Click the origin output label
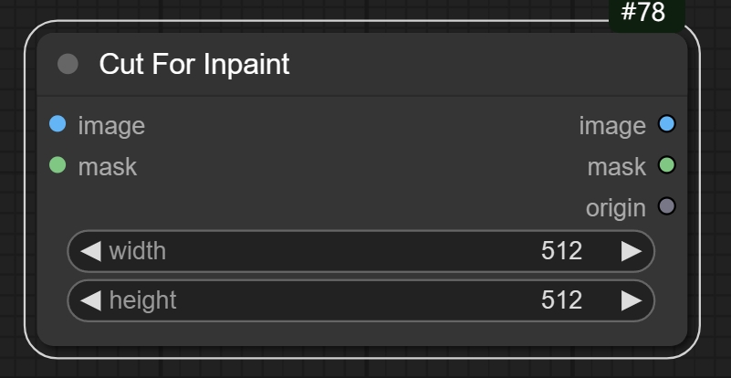 pyautogui.click(x=615, y=208)
